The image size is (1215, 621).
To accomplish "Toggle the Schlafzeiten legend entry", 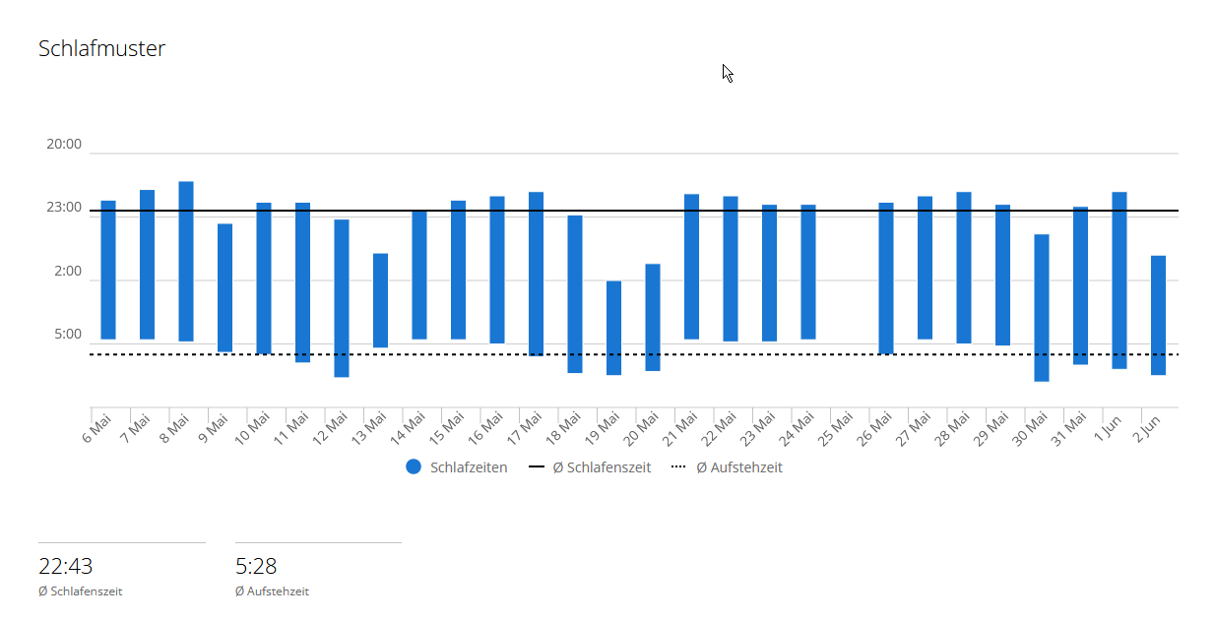I will (x=457, y=467).
